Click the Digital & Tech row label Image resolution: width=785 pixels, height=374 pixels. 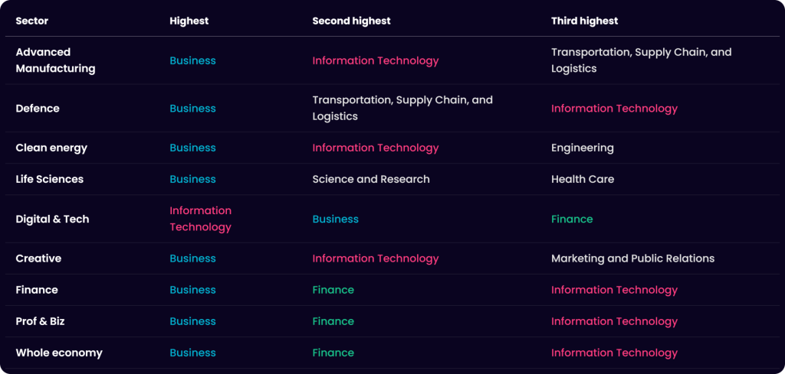53,220
